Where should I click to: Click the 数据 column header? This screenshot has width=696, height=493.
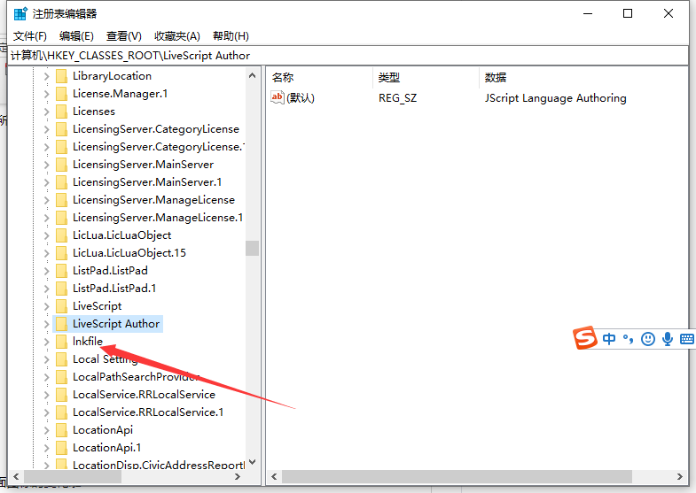point(495,78)
